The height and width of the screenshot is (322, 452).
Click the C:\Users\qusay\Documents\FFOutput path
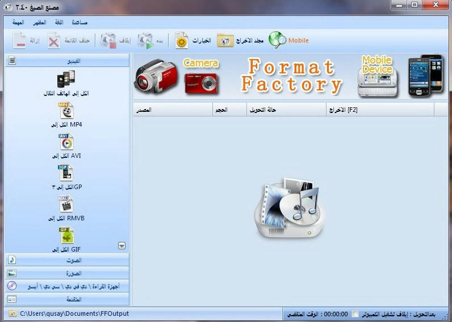pos(74,313)
